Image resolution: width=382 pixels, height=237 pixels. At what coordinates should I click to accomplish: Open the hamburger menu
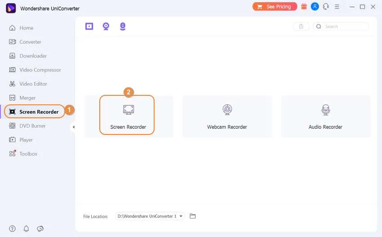pyautogui.click(x=337, y=7)
